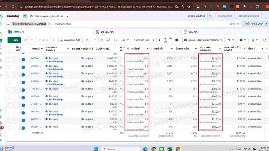Click the horizontal scrollbar under the table
Image resolution: width=269 pixels, height=151 pixels.
pos(137,141)
